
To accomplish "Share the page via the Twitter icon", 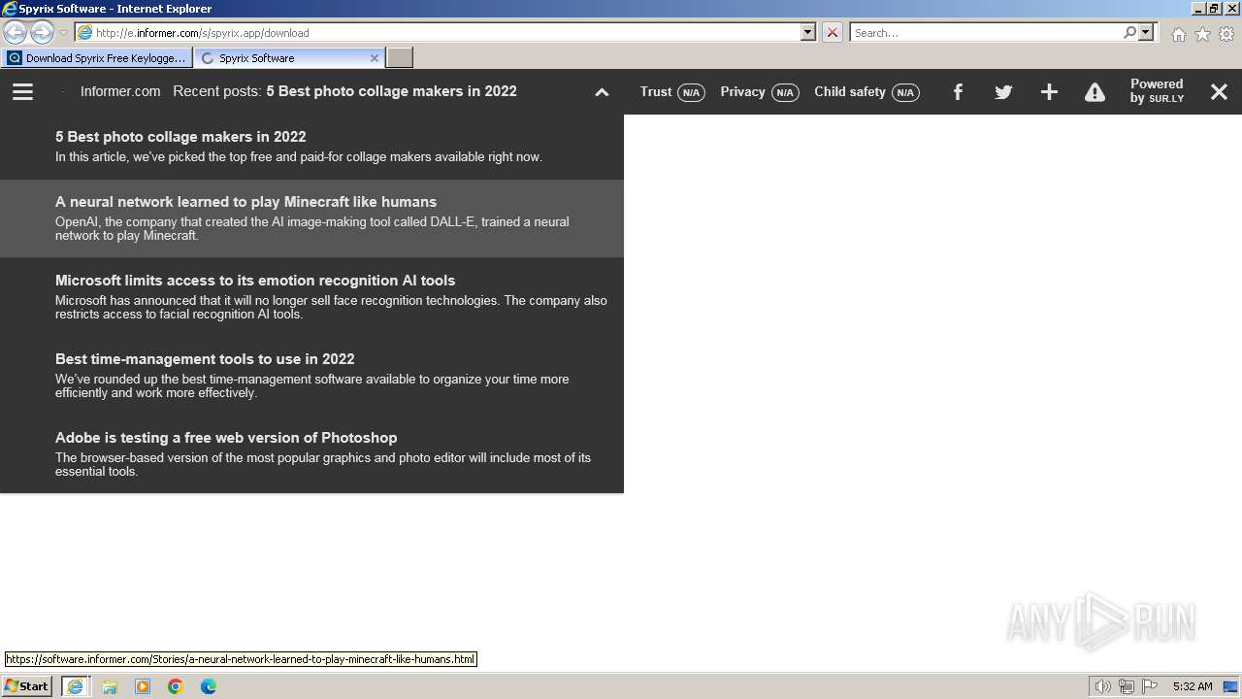I will 1003,92.
